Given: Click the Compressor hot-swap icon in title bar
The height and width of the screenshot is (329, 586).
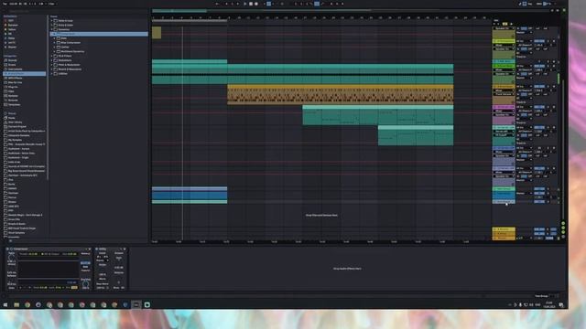Looking at the screenshot, I should pos(86,249).
